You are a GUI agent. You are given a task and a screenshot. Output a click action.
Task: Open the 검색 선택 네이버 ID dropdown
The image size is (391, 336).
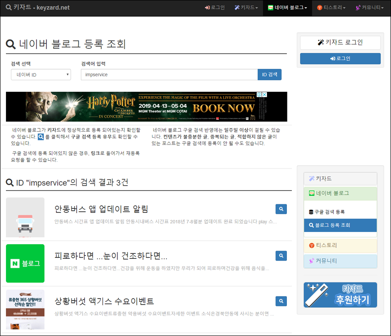click(41, 75)
